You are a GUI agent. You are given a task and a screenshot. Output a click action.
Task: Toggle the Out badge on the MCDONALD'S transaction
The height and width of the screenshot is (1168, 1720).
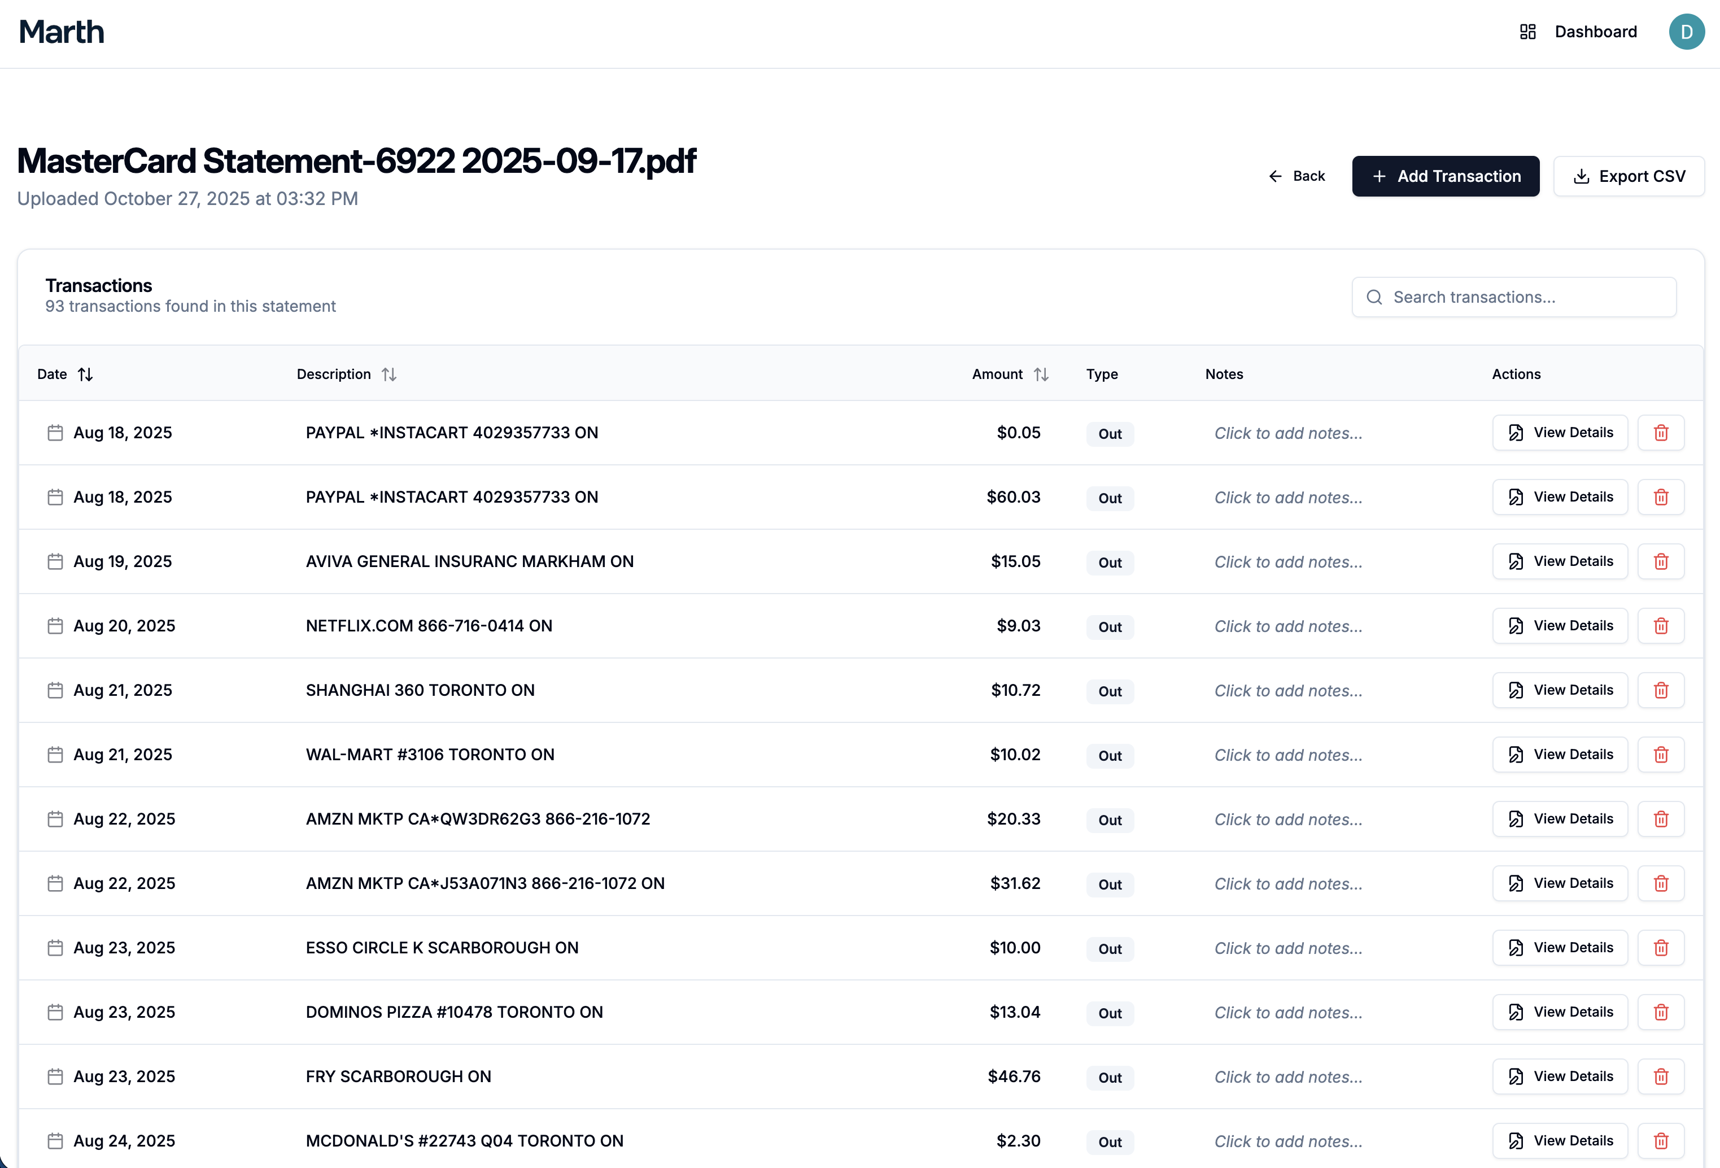click(x=1110, y=1142)
